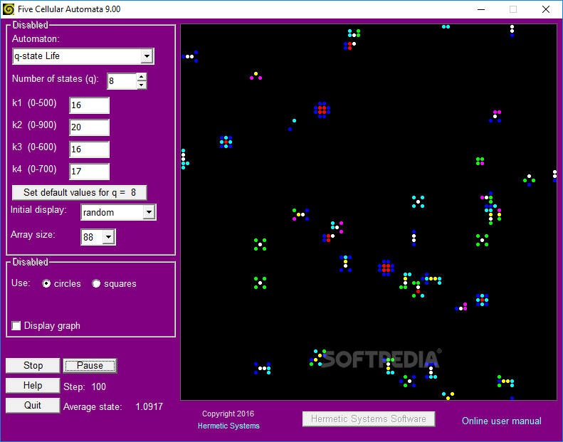
Task: Decrease number of states with down arrow
Action: (x=142, y=85)
